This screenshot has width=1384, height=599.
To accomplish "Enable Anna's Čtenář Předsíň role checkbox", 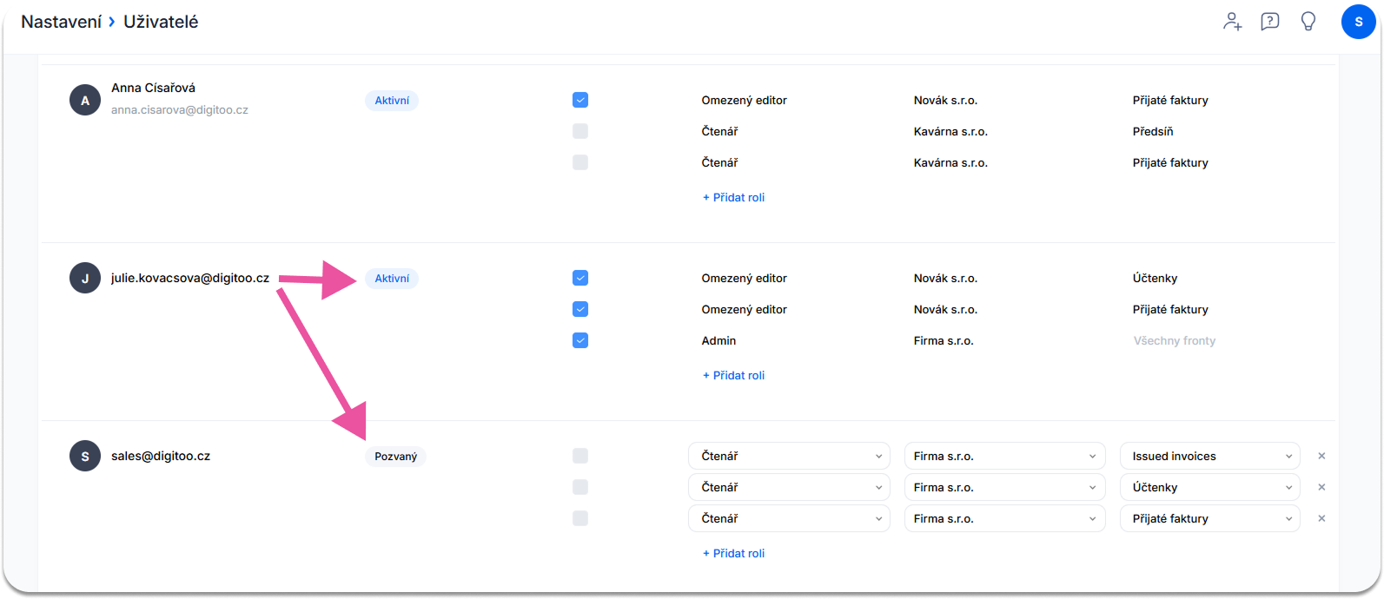I will 580,131.
